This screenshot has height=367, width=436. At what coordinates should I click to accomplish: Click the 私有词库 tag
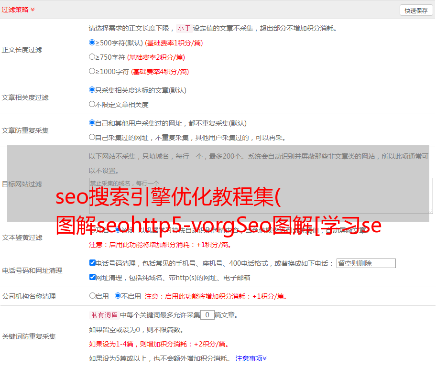(105, 315)
